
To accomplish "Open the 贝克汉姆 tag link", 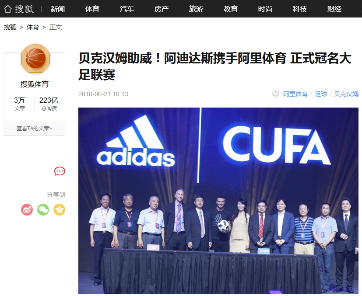I will click(346, 94).
